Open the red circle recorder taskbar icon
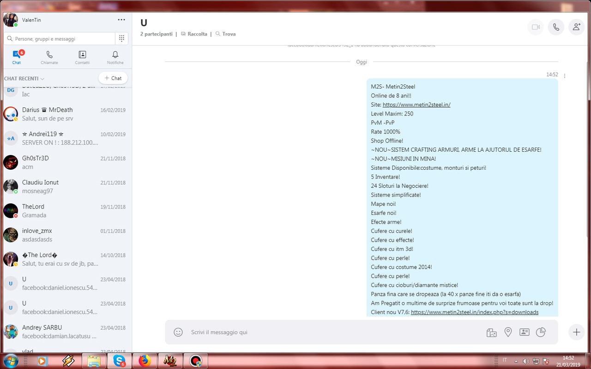Screen dimensions: 591x369 click(195, 361)
